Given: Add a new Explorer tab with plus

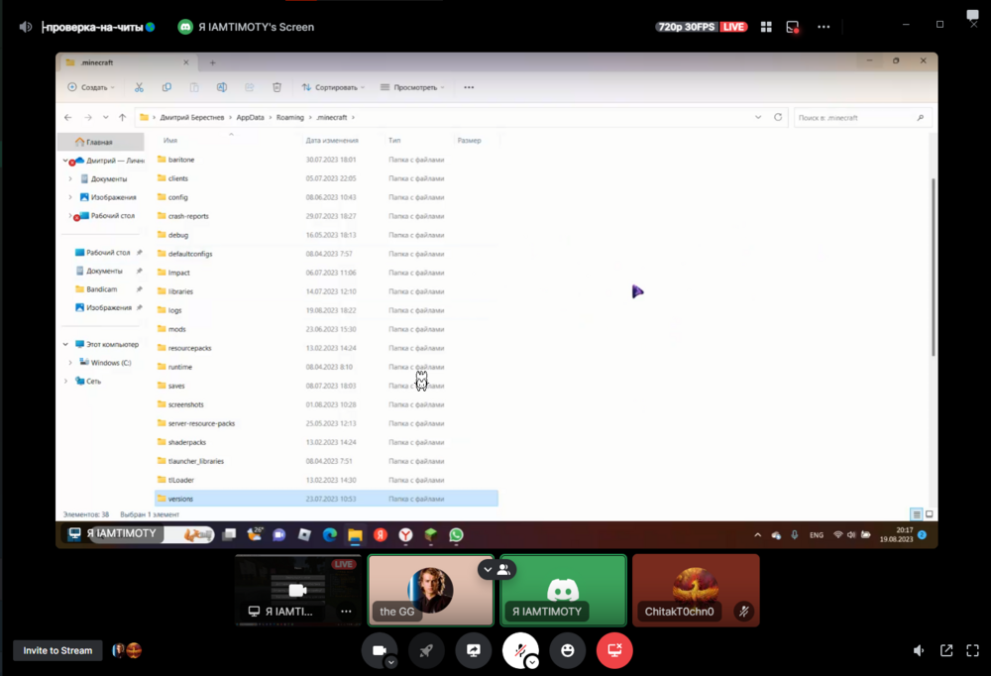Looking at the screenshot, I should [212, 62].
